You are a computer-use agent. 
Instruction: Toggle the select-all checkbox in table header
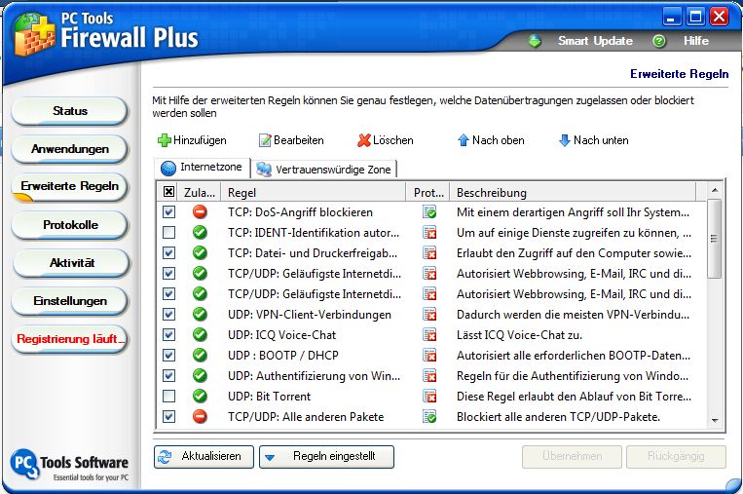(168, 192)
